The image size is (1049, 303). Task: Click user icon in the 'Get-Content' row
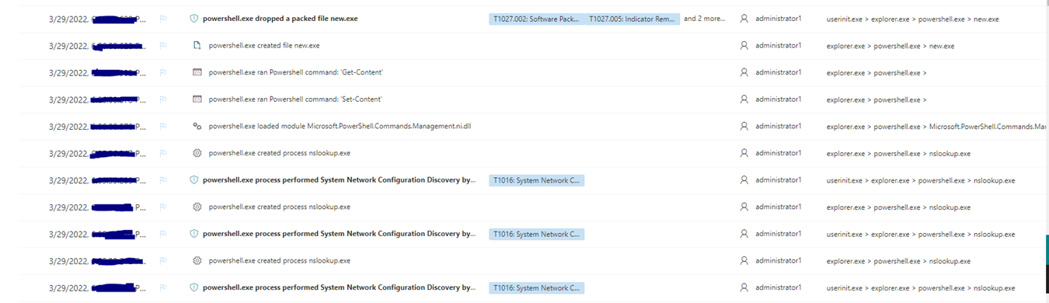(744, 72)
